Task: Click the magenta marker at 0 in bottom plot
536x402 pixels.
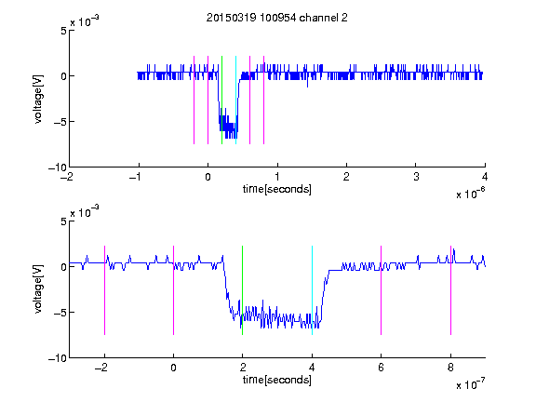Action: 174,290
